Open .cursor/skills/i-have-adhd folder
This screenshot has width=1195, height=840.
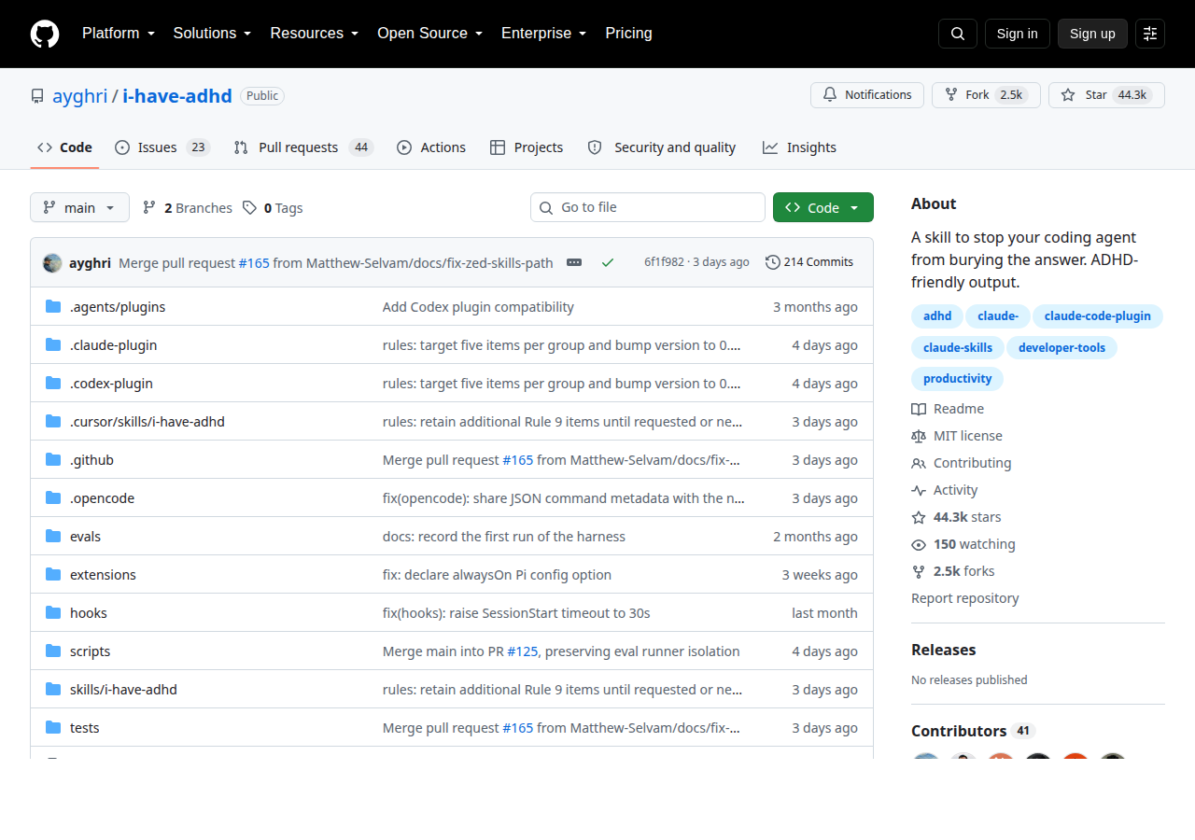148,422
